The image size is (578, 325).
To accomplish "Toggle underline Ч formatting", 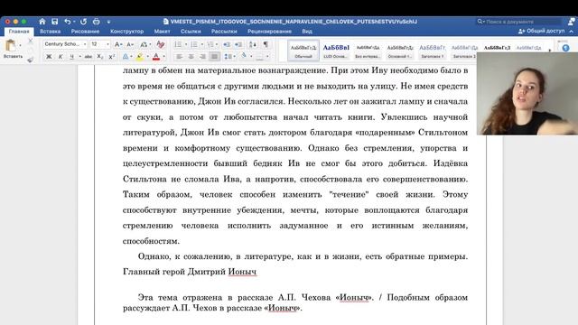I will pyautogui.click(x=72, y=57).
